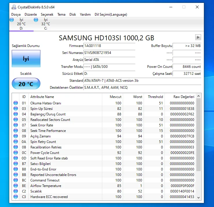
Task: Click raw value 000000007FC8
Action: click(x=182, y=136)
